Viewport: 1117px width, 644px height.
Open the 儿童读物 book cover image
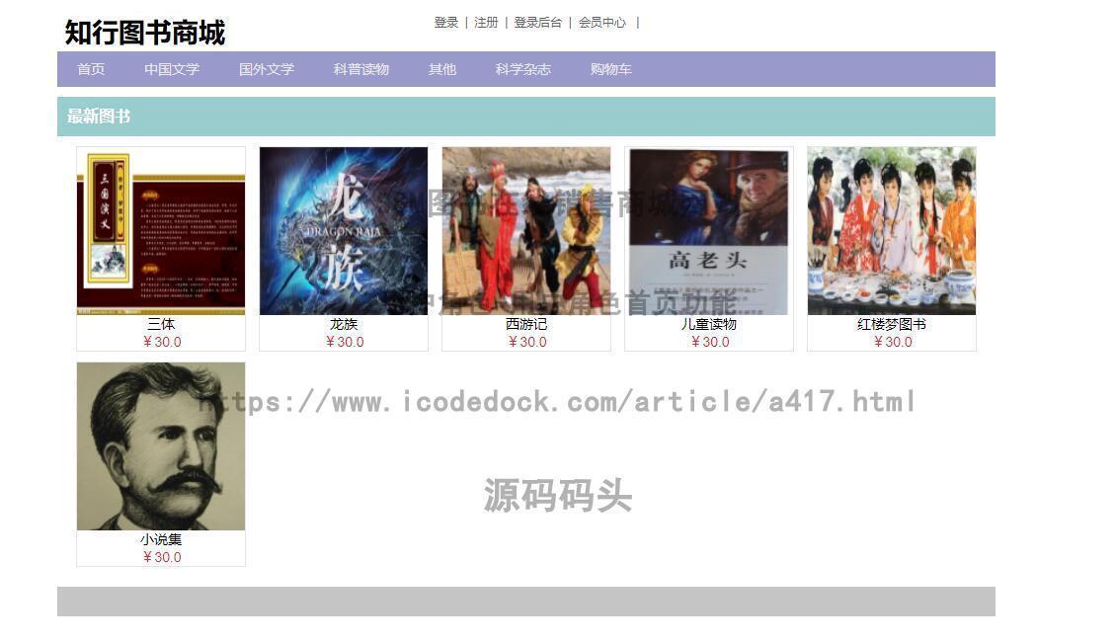[709, 231]
